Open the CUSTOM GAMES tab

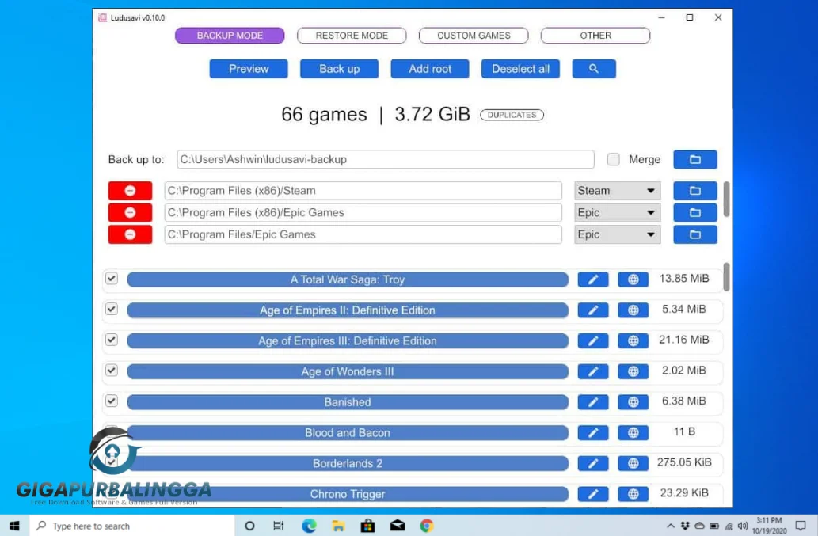click(474, 36)
